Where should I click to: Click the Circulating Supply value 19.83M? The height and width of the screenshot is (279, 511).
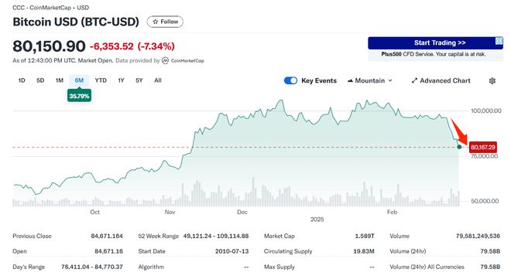pyautogui.click(x=364, y=251)
